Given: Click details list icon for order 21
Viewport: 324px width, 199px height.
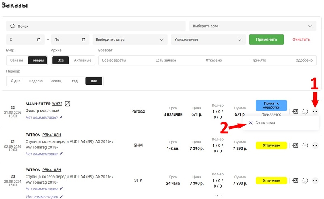Looking at the screenshot, I should (296, 145).
